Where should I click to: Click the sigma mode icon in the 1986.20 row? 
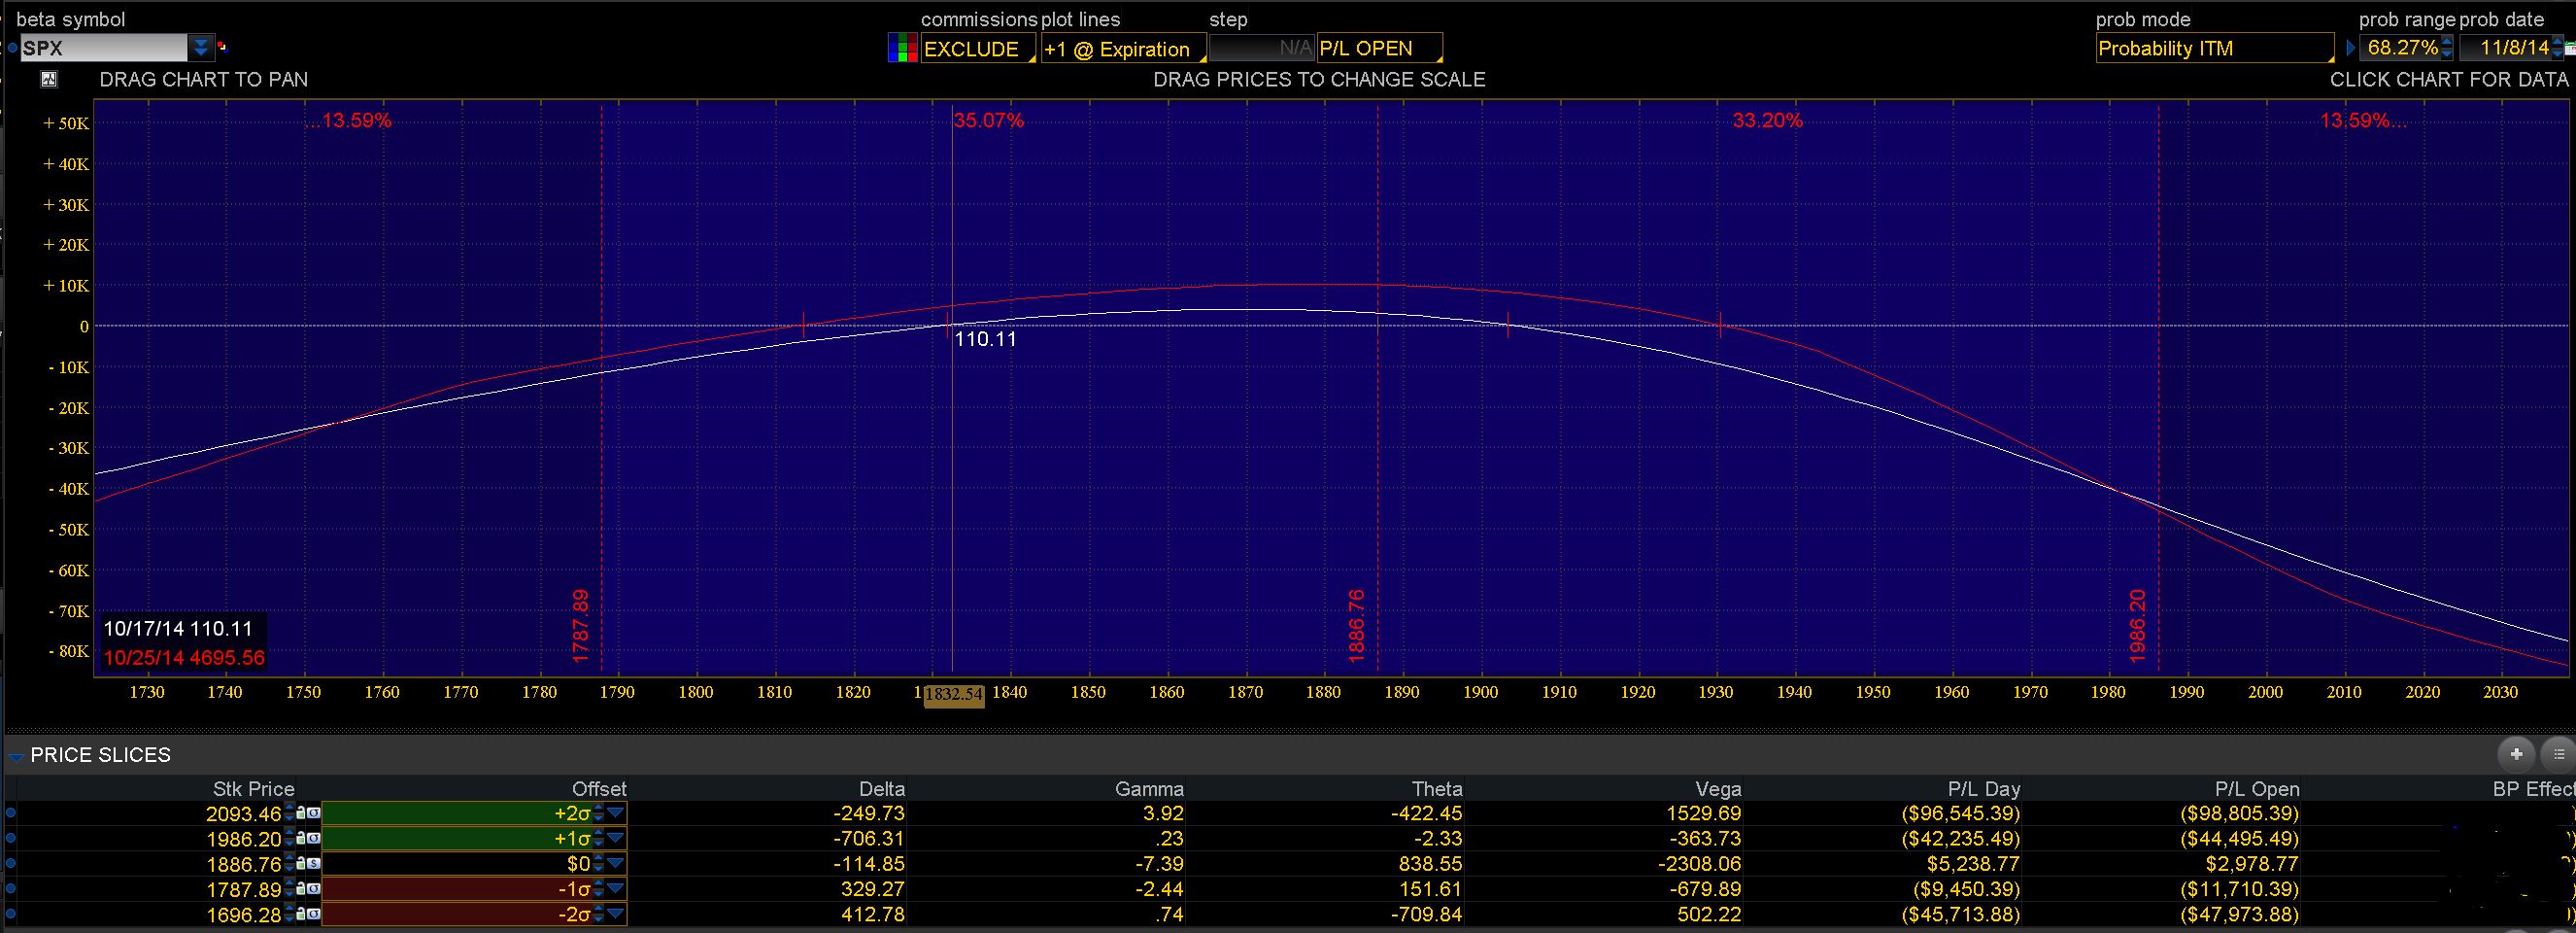point(314,838)
